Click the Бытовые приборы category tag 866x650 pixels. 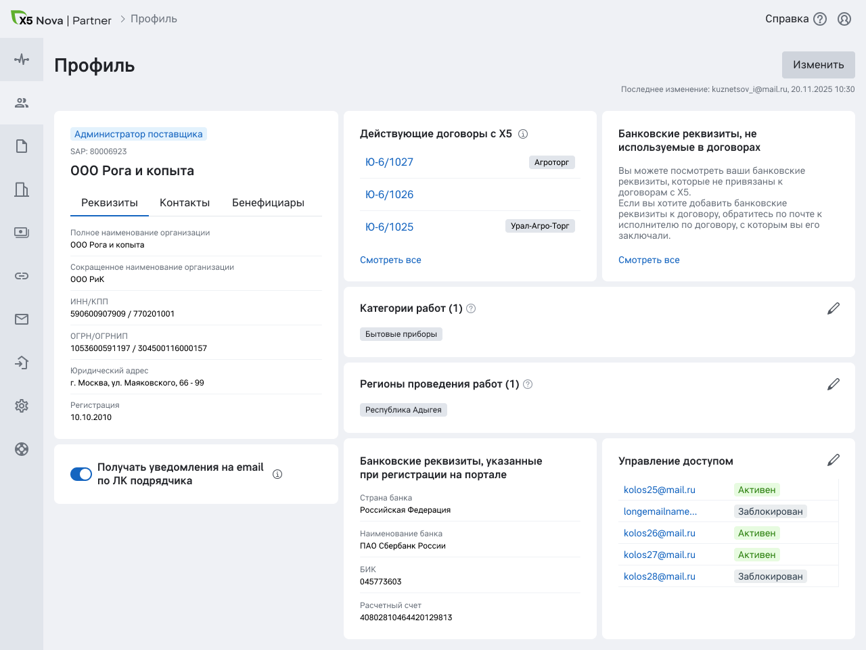401,334
